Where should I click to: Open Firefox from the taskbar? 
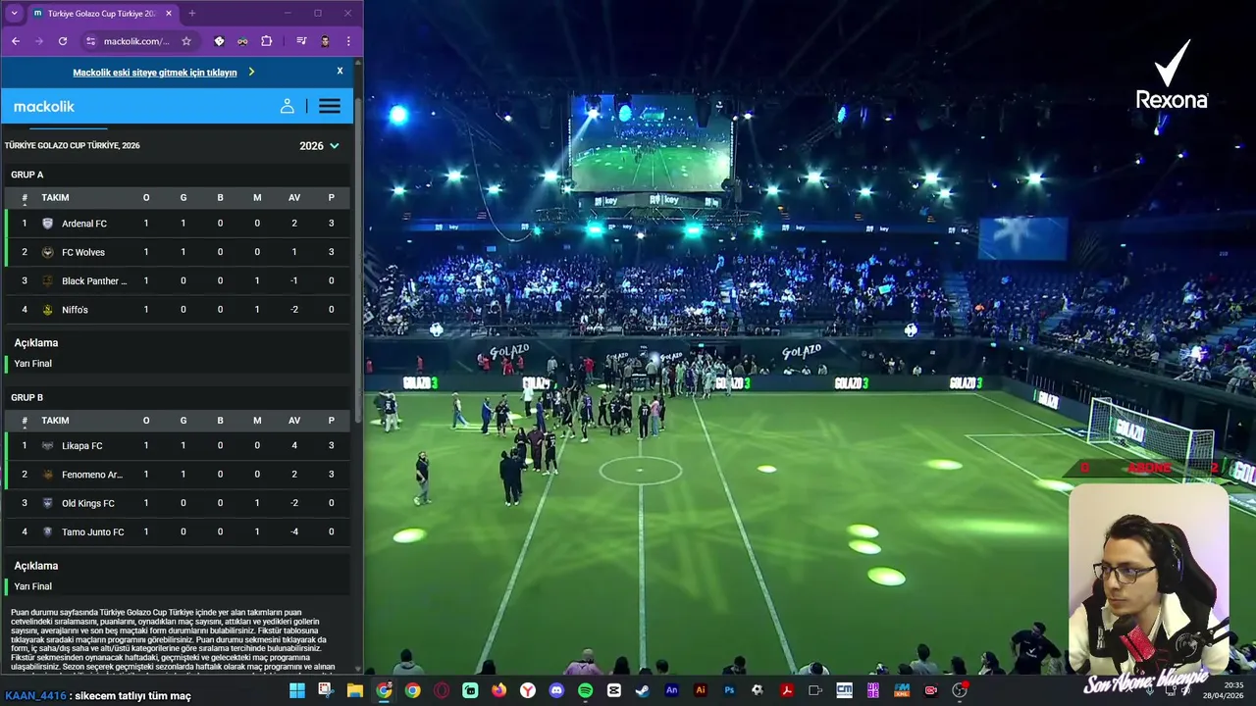point(499,690)
